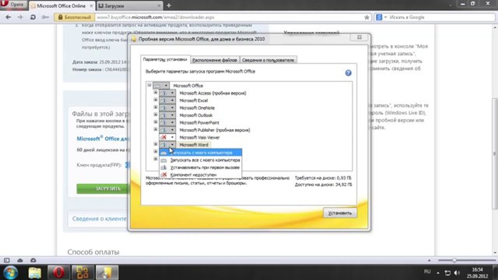Expand the Microsoft Outlook tree node
Image resolution: width=498 pixels, height=280 pixels.
(x=156, y=115)
